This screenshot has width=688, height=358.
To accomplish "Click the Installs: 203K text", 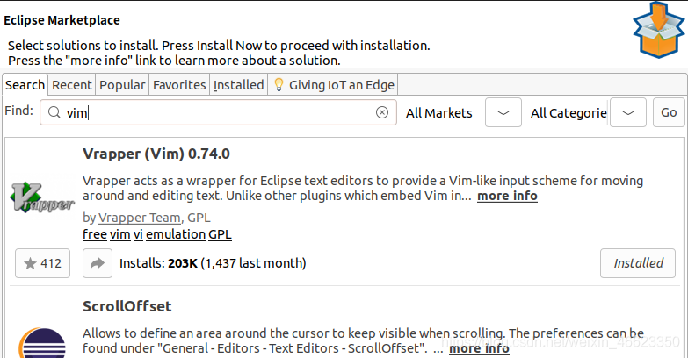I will 158,263.
